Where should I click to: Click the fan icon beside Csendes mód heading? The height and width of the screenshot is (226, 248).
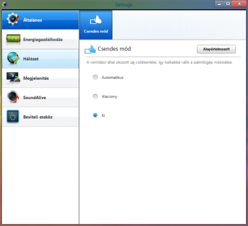[x=90, y=49]
